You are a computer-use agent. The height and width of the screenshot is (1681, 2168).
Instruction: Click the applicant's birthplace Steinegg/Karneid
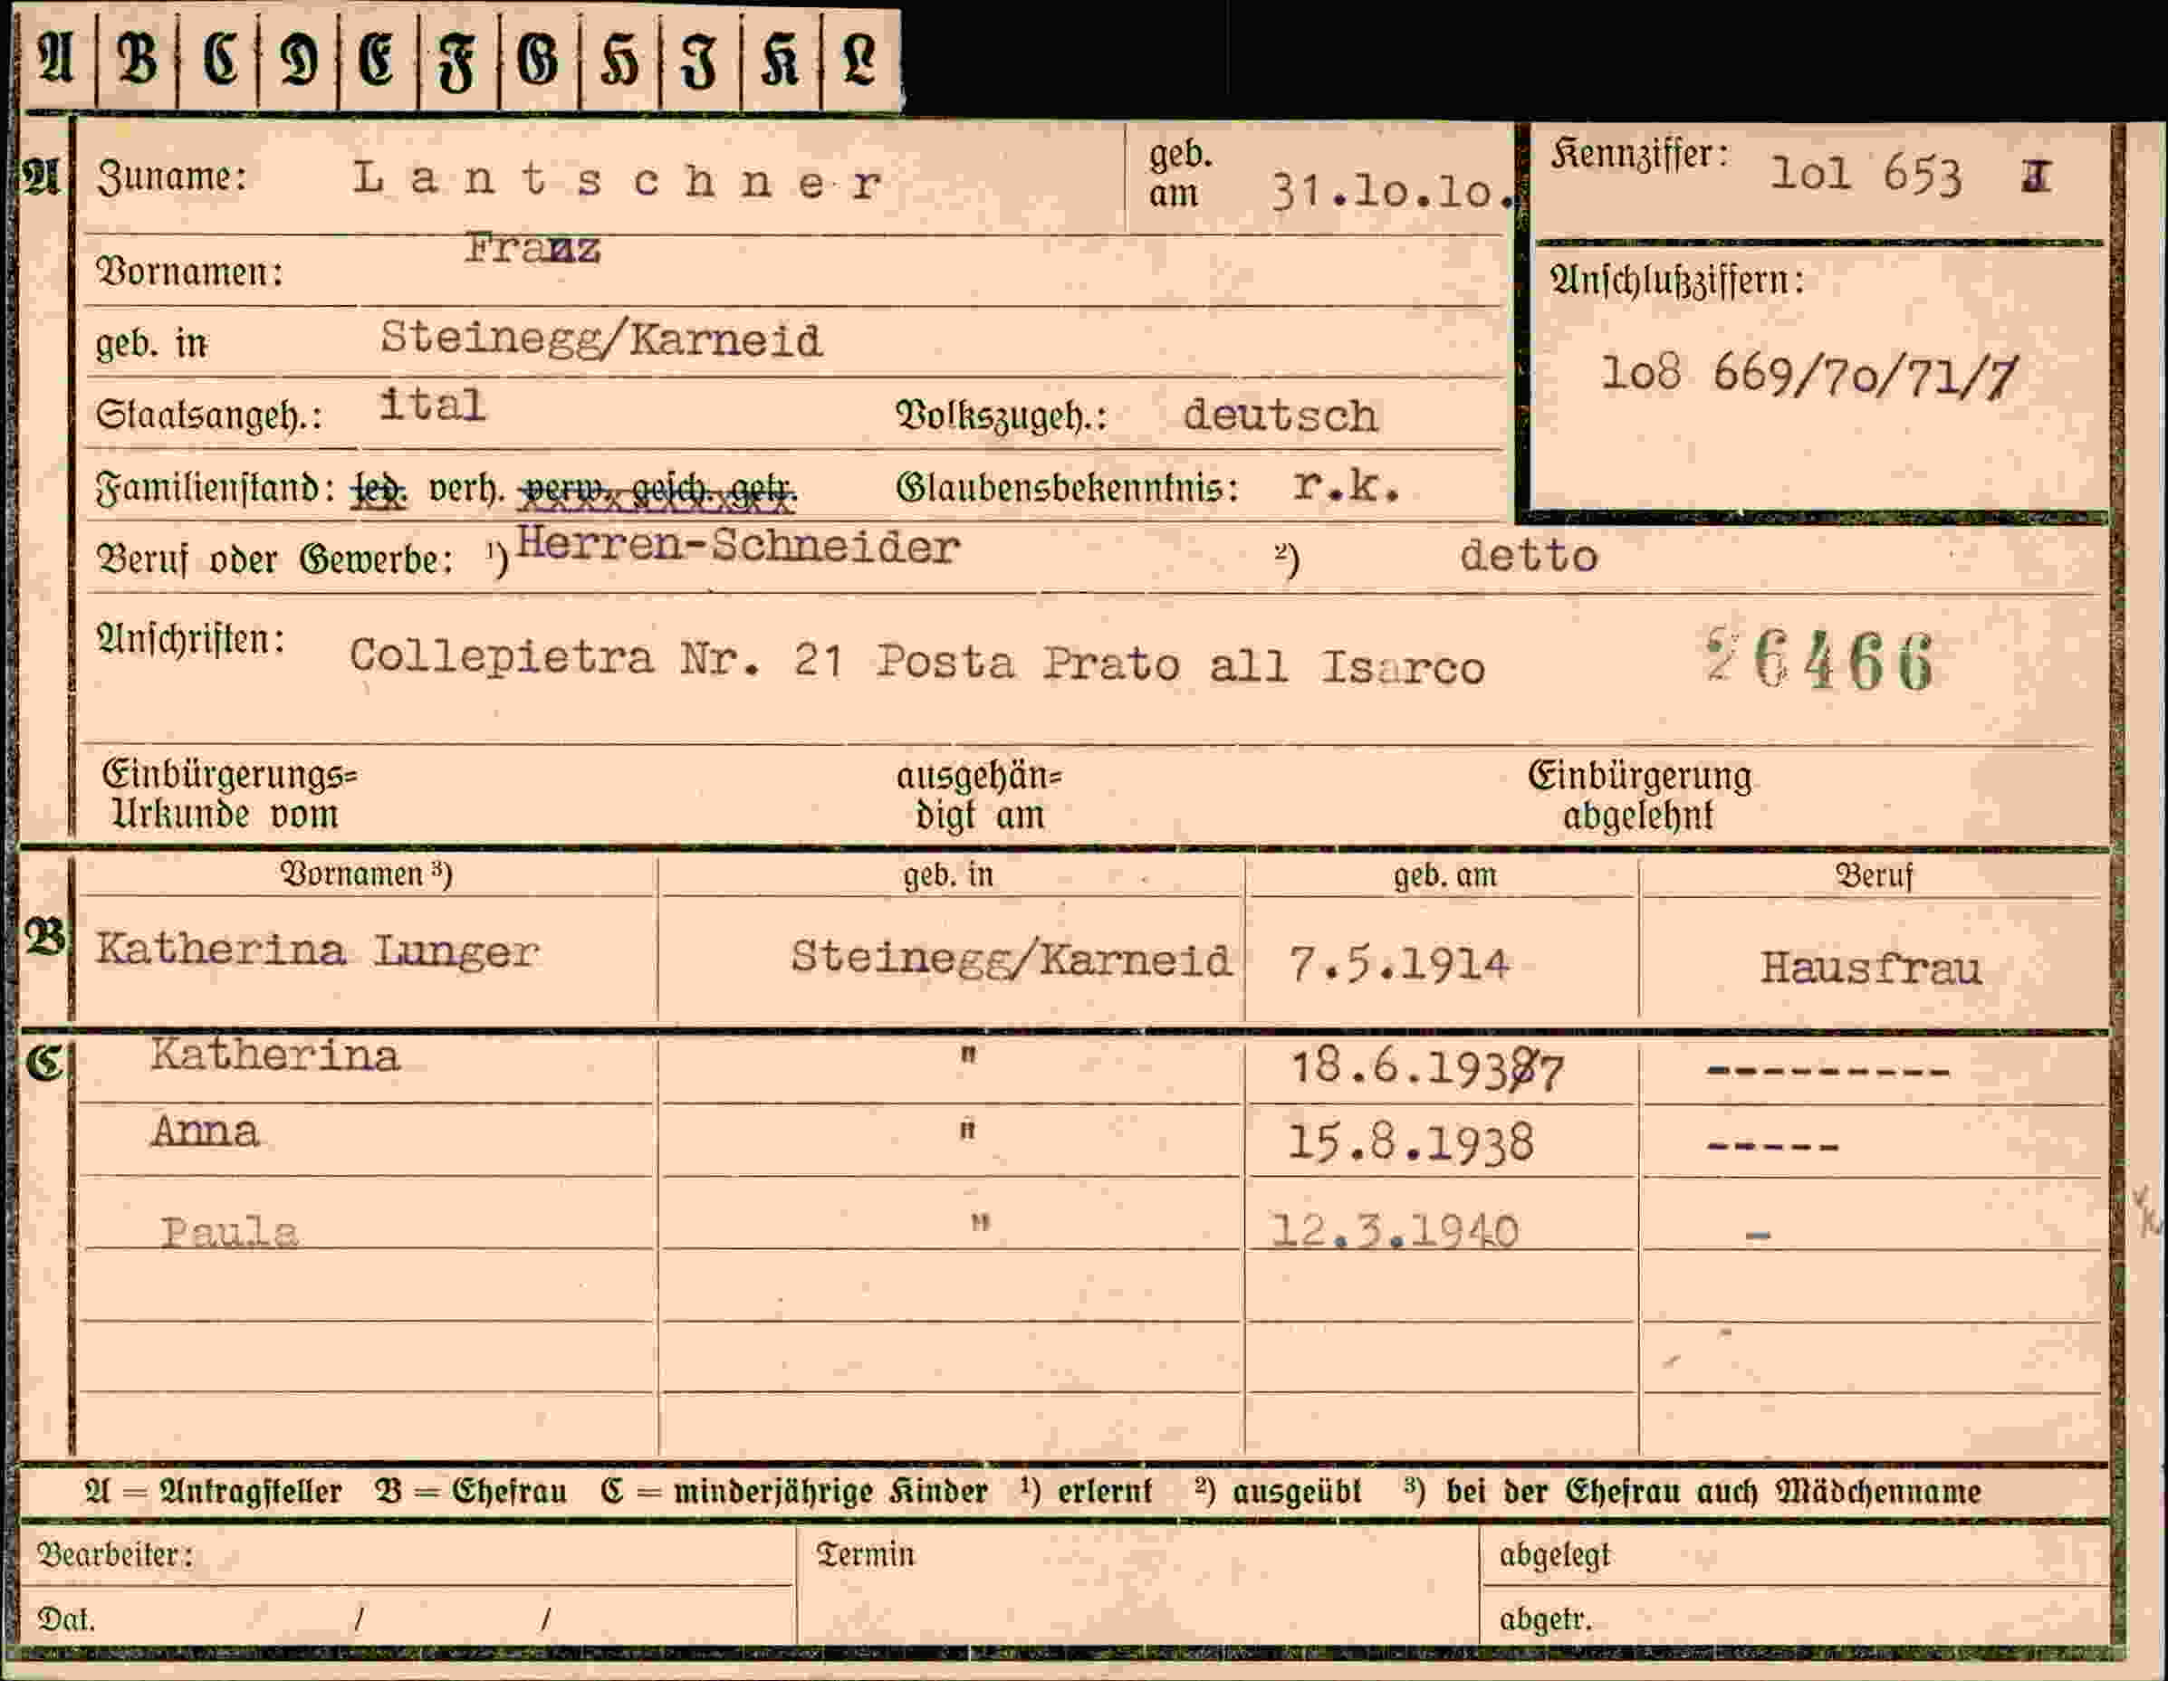[x=600, y=339]
